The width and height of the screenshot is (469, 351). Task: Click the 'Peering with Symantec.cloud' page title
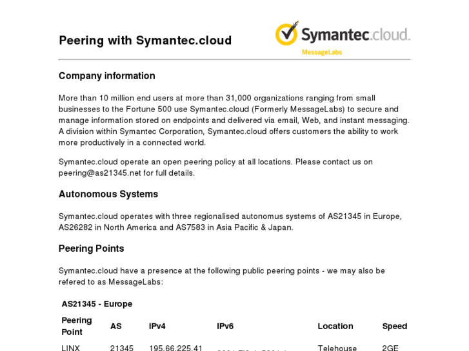(145, 41)
